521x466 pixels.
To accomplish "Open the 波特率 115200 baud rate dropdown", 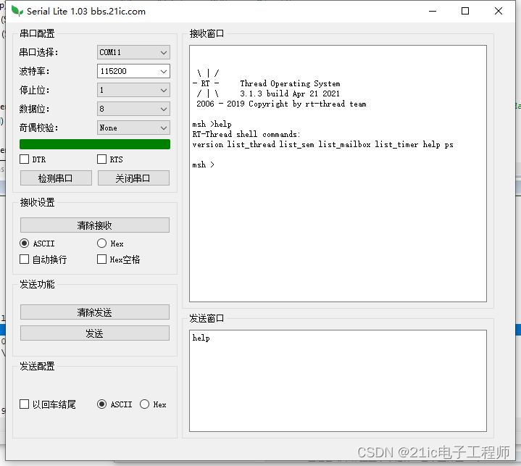I will pyautogui.click(x=133, y=71).
